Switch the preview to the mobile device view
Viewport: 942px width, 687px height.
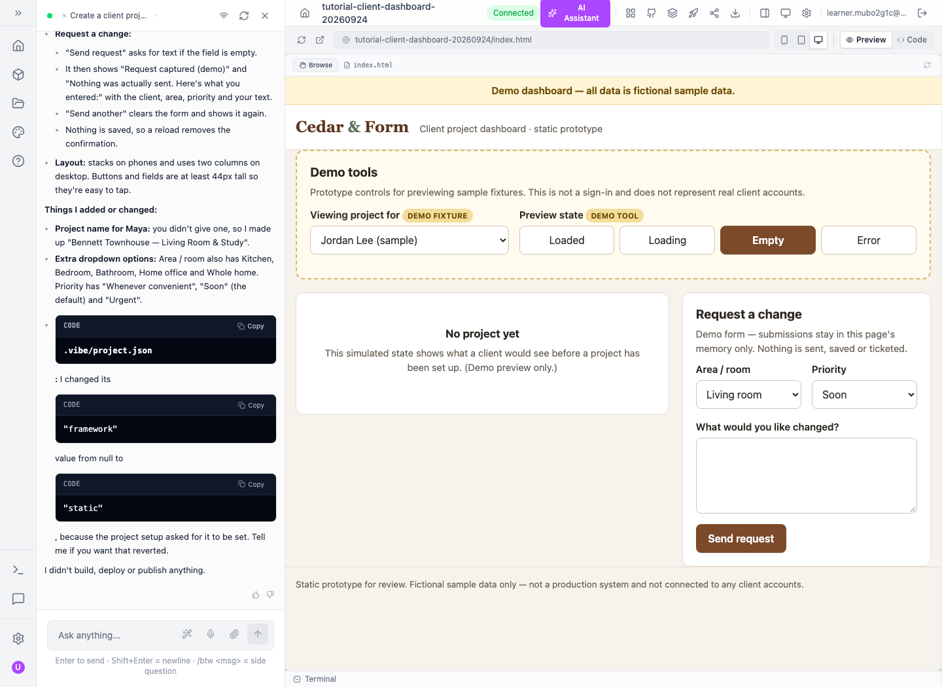[x=784, y=40]
